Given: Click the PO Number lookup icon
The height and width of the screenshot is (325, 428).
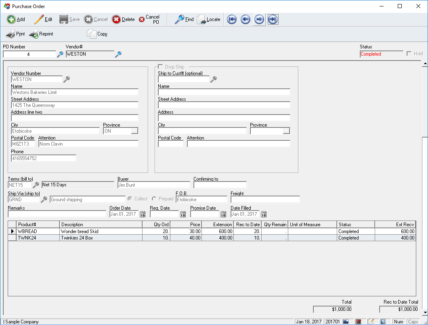Looking at the screenshot, I should (60, 54).
